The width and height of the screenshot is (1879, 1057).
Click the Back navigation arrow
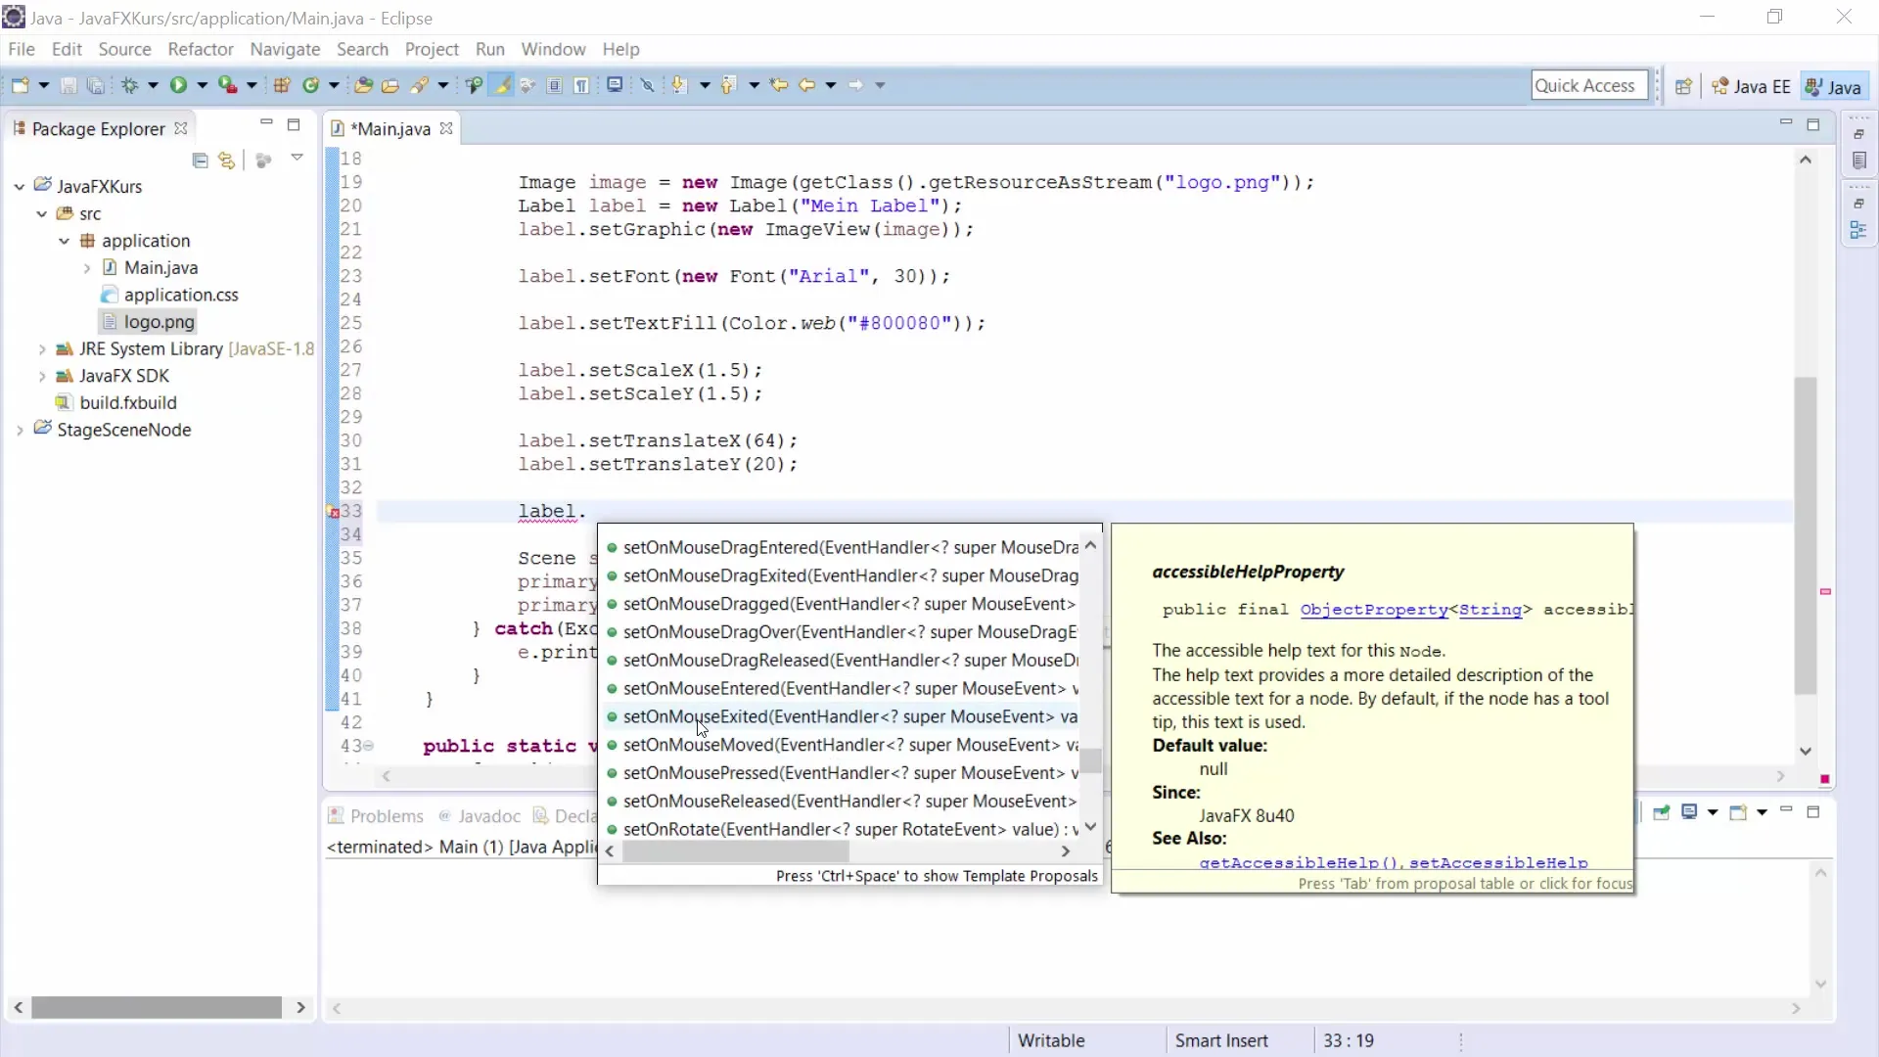point(806,86)
